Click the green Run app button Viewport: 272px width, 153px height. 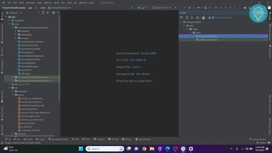(176, 8)
